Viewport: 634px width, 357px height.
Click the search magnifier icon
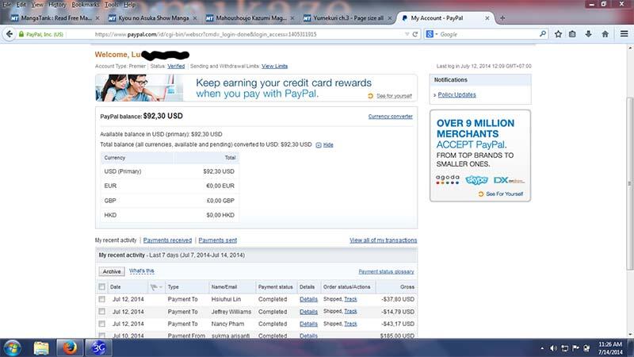(x=543, y=34)
